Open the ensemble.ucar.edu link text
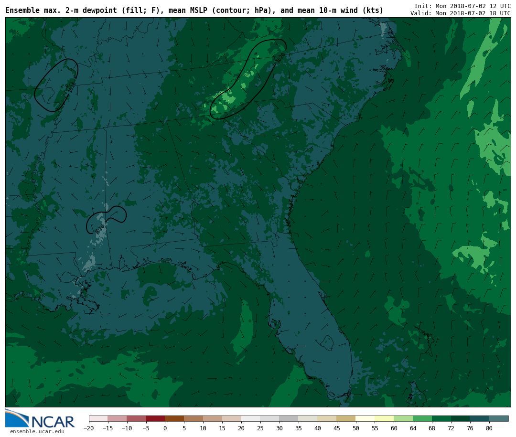 [37, 431]
